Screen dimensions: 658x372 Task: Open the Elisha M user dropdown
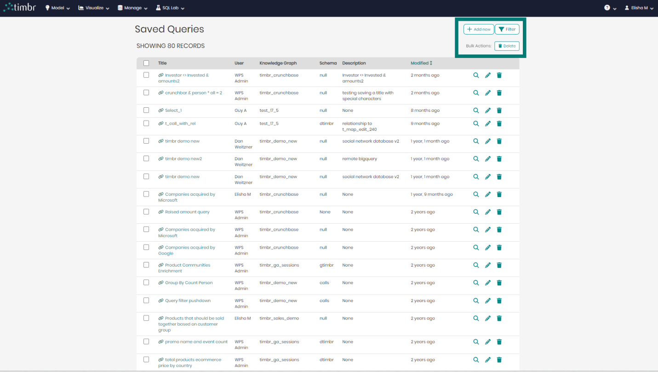tap(639, 8)
